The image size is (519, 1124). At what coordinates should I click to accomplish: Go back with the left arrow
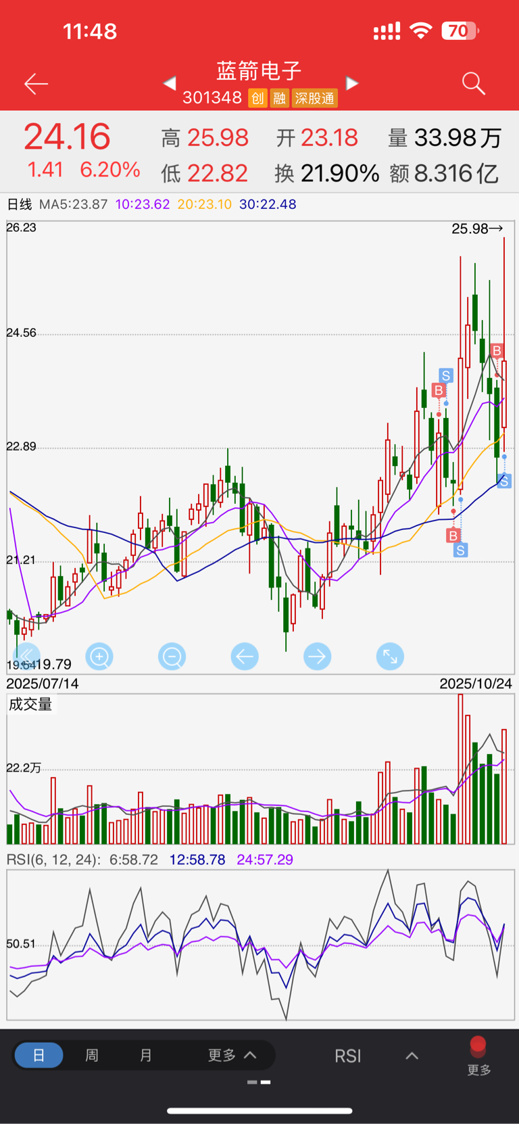click(x=36, y=84)
